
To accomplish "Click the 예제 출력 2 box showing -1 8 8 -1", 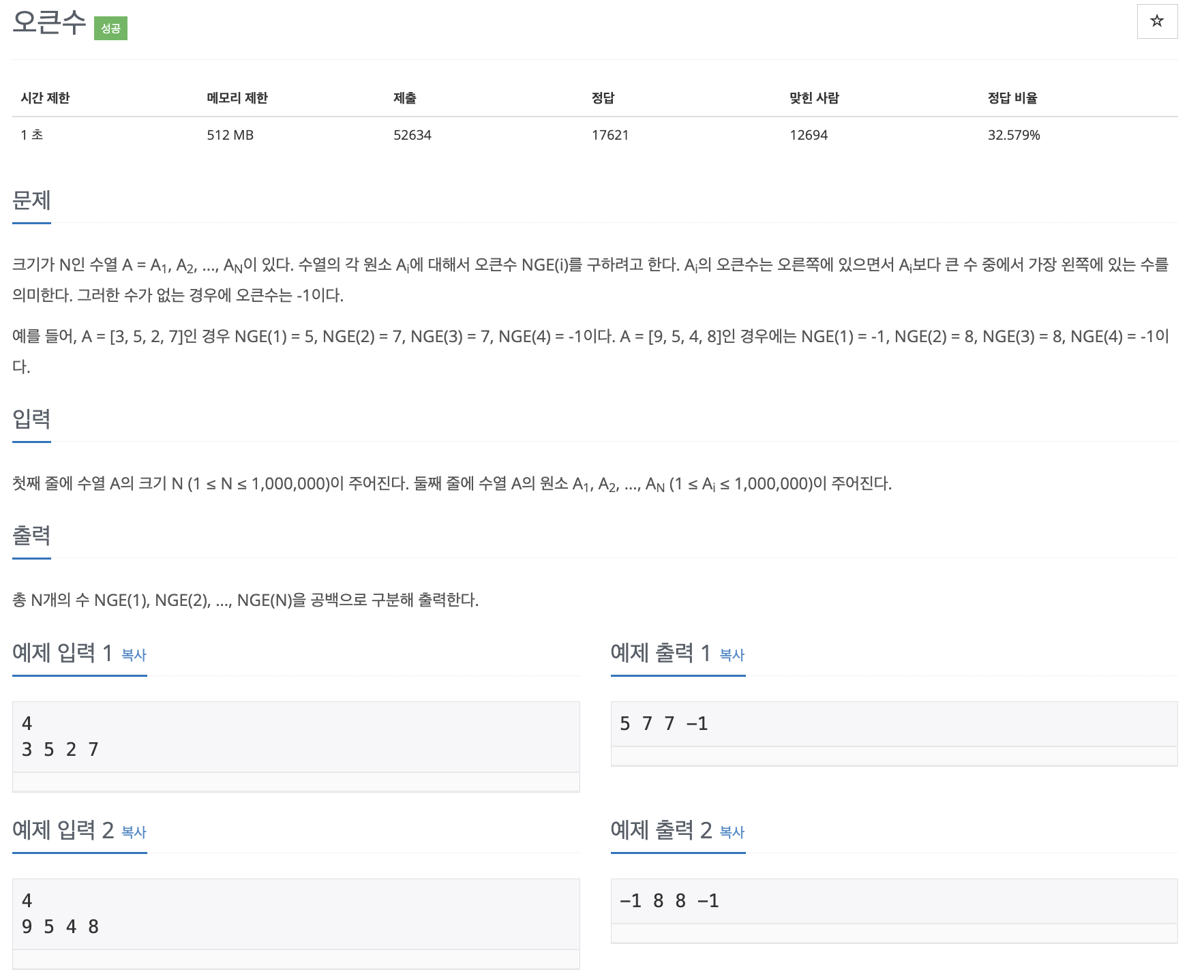I will coord(893,901).
